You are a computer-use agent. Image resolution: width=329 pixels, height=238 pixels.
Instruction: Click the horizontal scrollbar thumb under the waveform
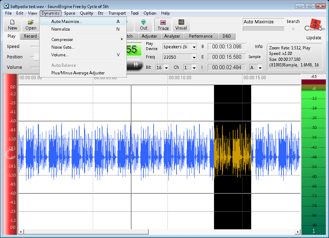[86, 232]
